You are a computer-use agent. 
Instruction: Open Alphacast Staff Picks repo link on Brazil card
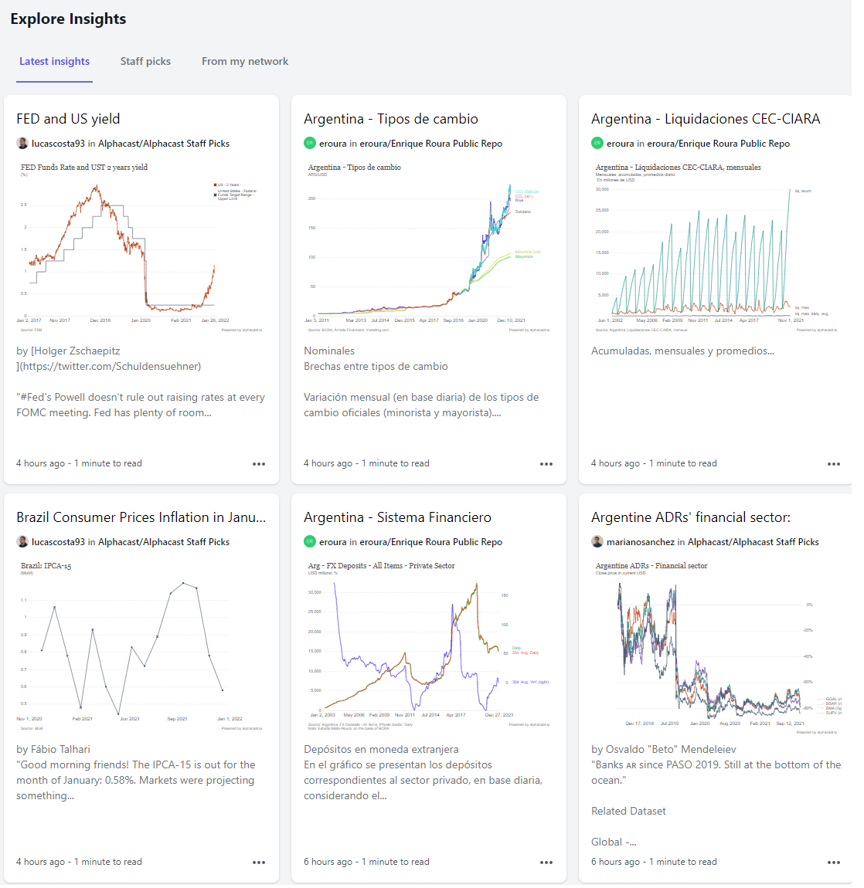click(x=164, y=542)
